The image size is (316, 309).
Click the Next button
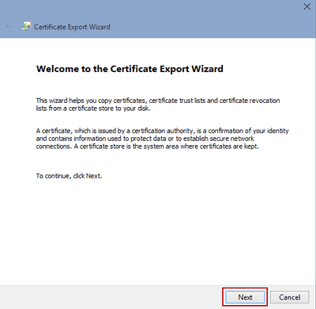coord(245,297)
